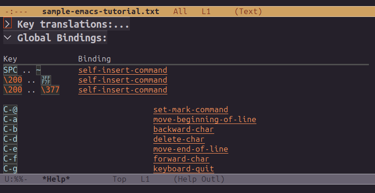Viewport: 375px width, 193px height.
Task: Open the keyboard-quit command link
Action: coord(183,169)
